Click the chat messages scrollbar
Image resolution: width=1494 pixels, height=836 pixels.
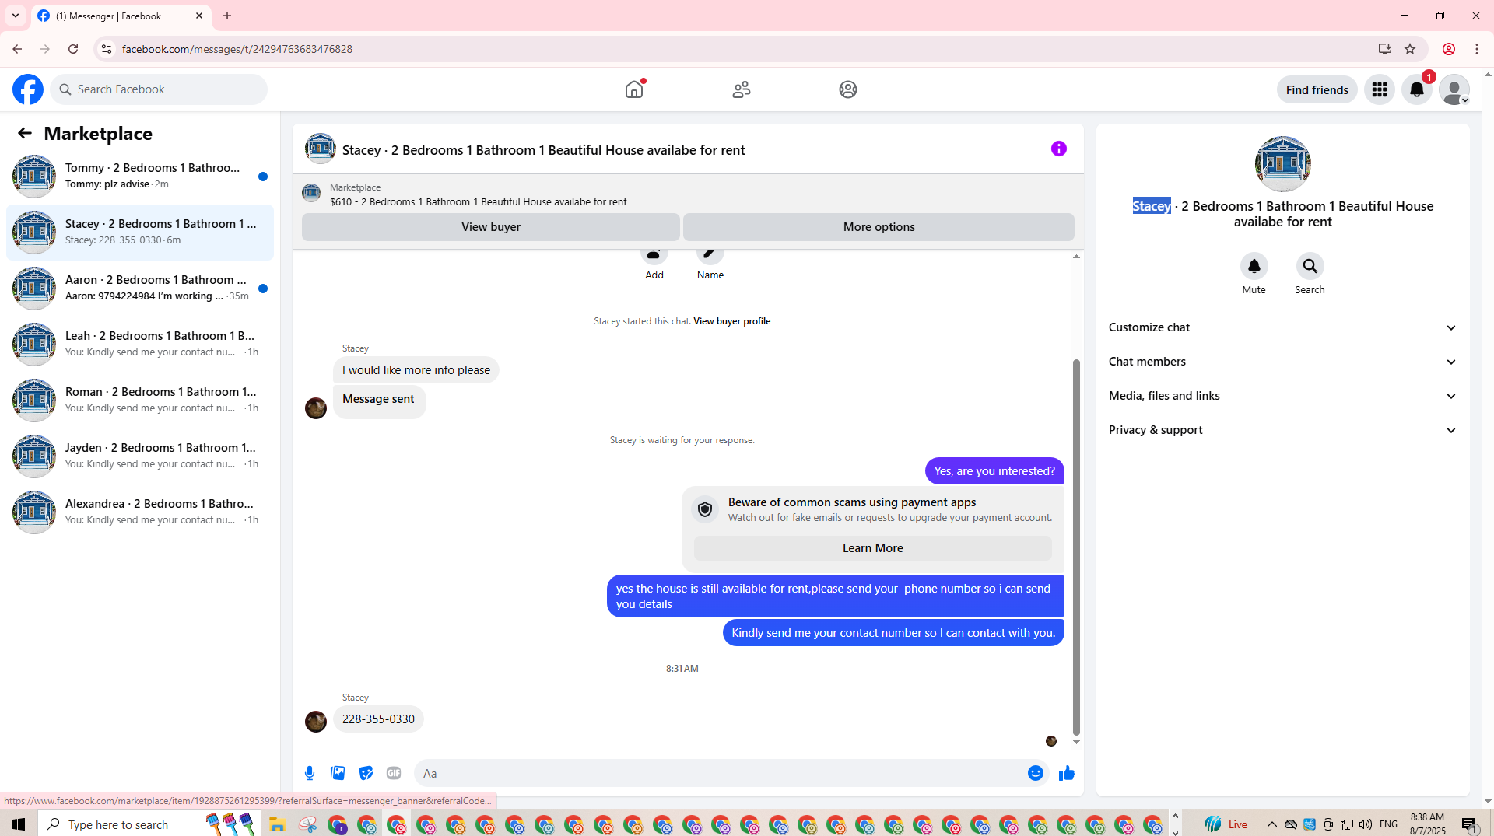pyautogui.click(x=1077, y=547)
